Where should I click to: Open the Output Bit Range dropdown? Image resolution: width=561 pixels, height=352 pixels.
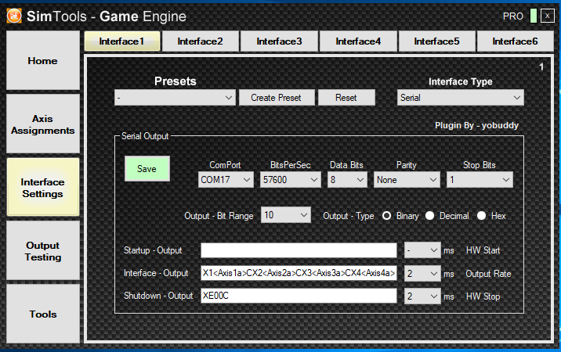(x=286, y=215)
